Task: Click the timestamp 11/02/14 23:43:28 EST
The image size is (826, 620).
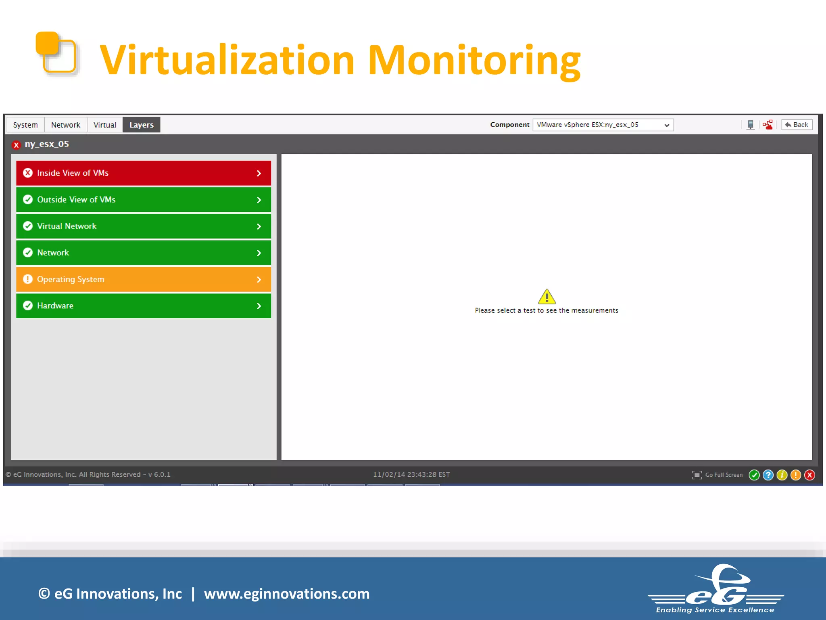Action: click(x=411, y=475)
